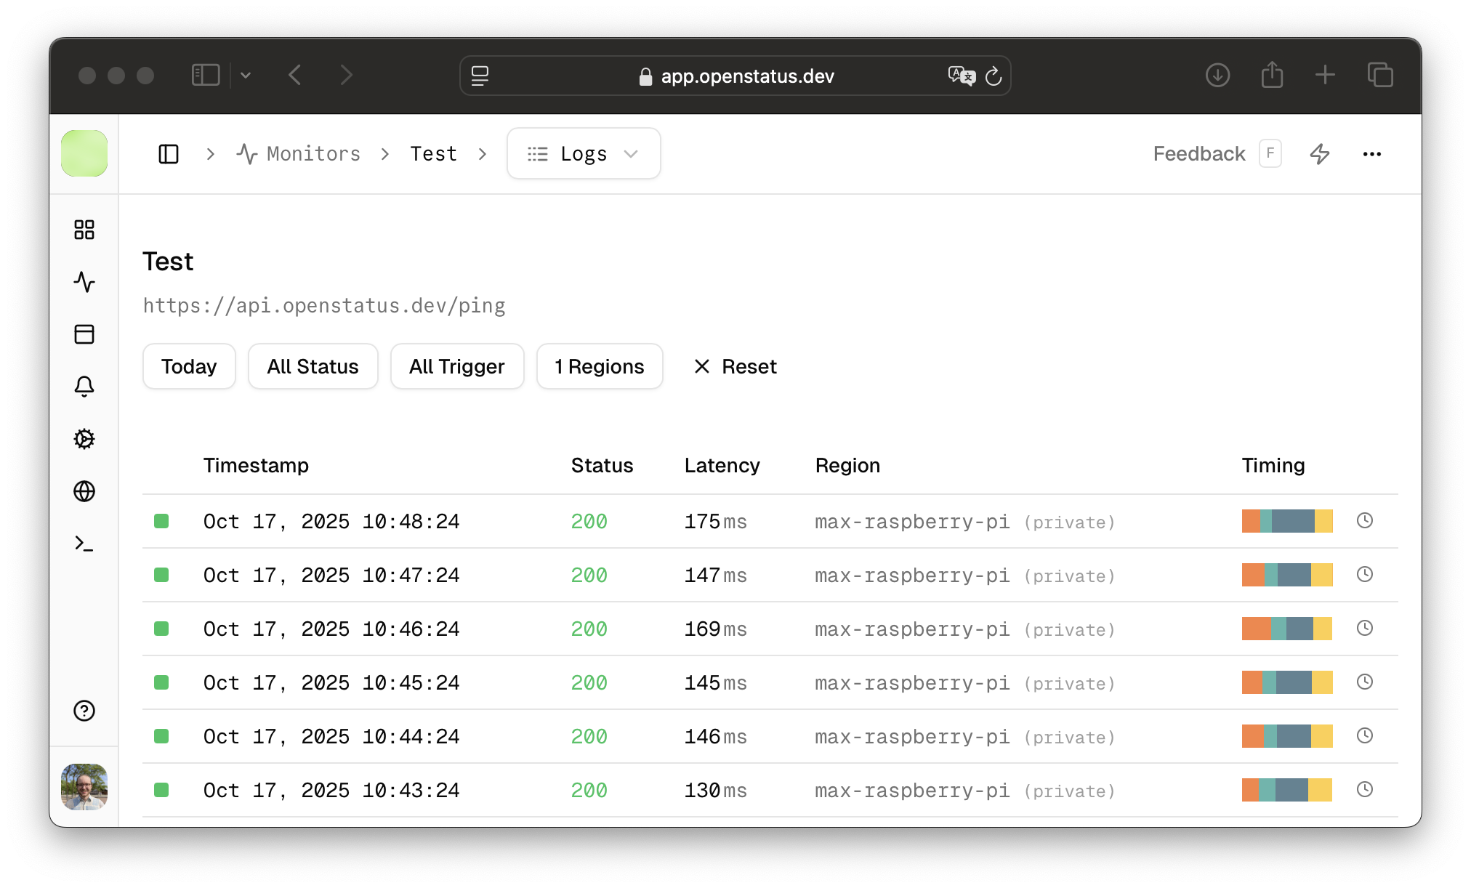Open the Today date range filter

(x=188, y=366)
